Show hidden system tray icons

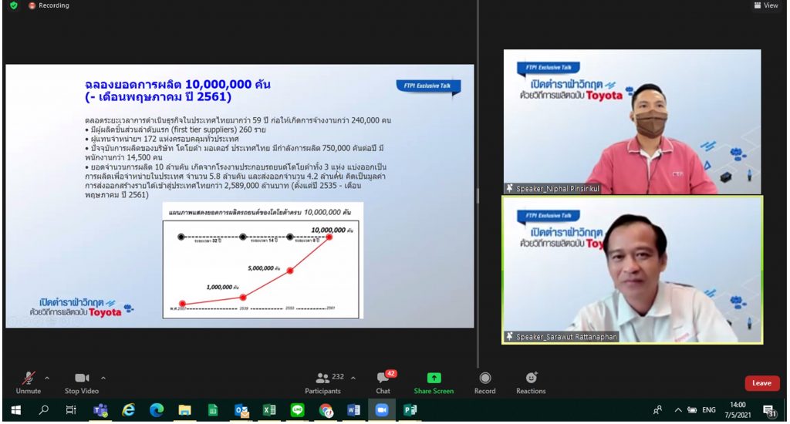tap(677, 410)
